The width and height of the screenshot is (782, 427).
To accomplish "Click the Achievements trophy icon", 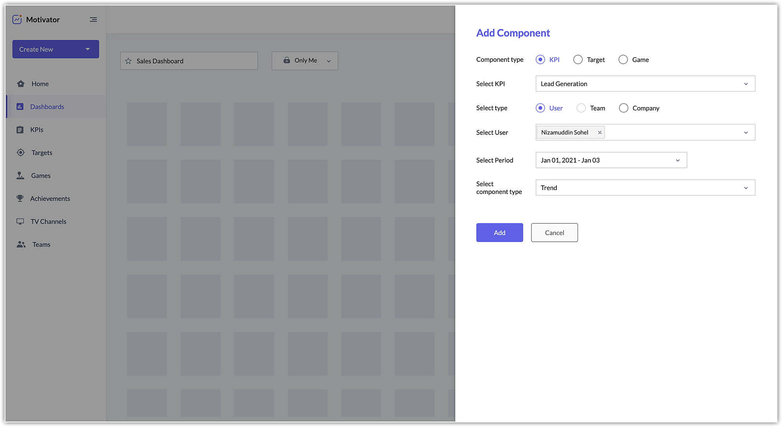I will (x=20, y=199).
